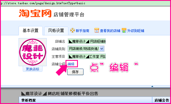Click the 店铺公告 header
This screenshot has width=171, height=104.
(x=162, y=100)
